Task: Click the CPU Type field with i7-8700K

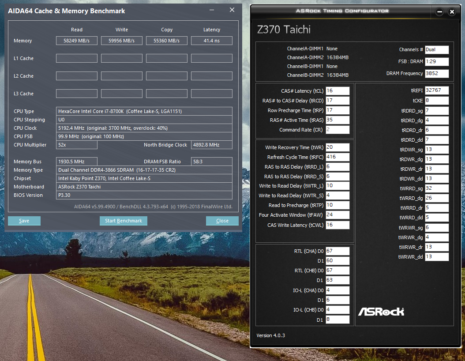Action: (x=144, y=111)
